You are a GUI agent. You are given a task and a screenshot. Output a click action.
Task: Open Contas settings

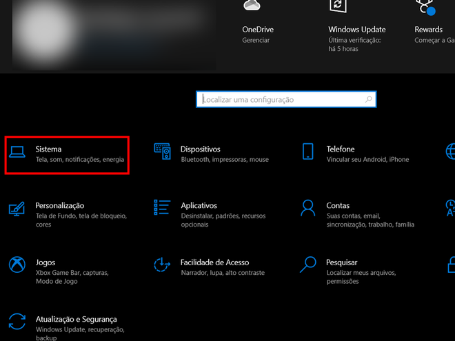click(358, 214)
